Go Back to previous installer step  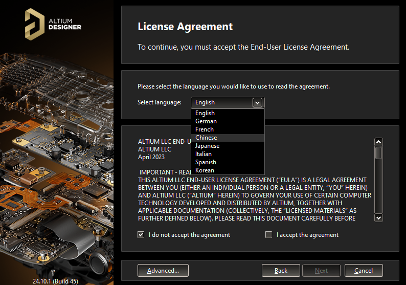[x=281, y=271]
